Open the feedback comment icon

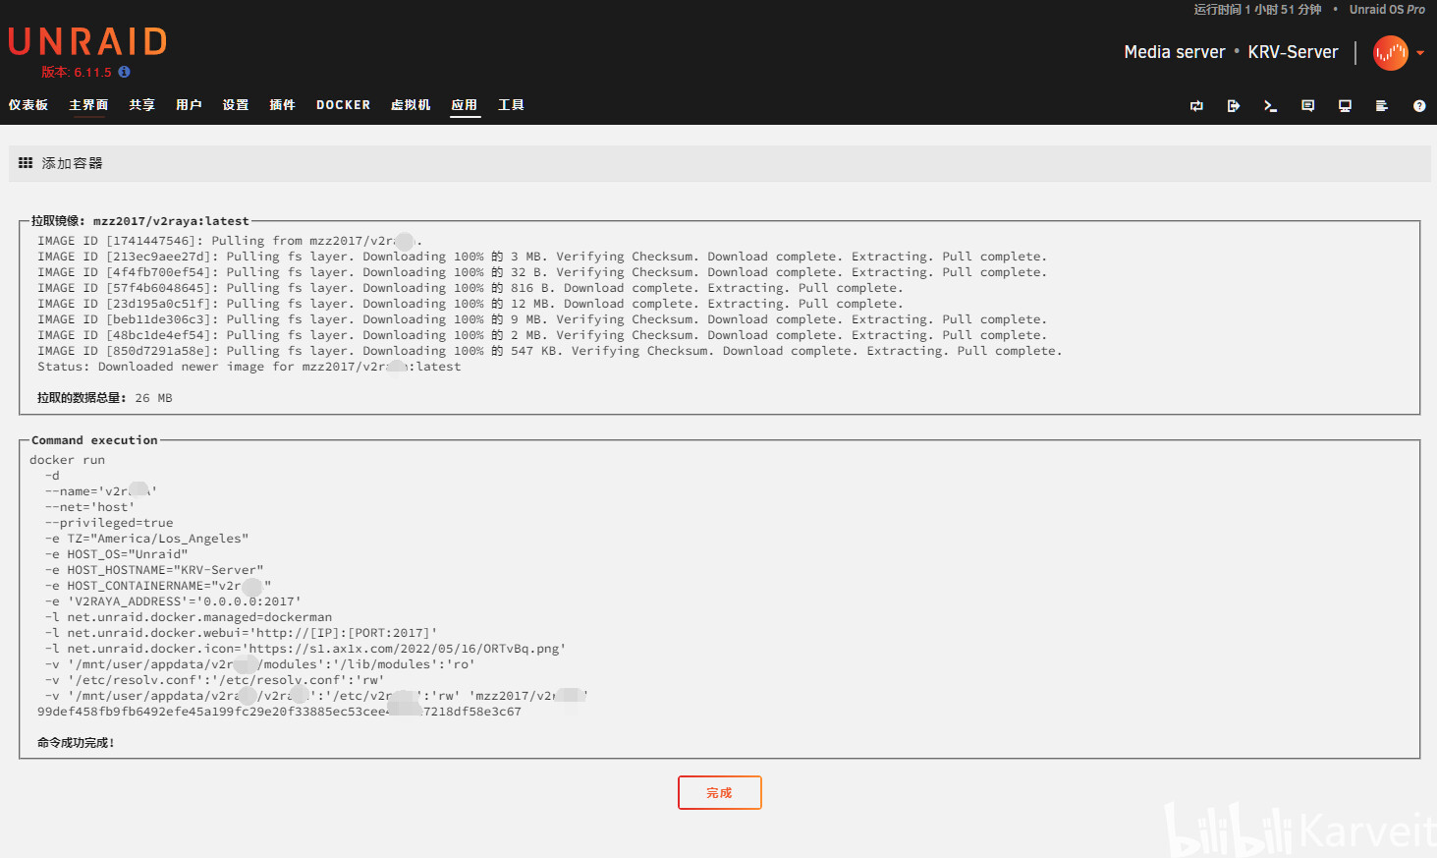point(1307,106)
